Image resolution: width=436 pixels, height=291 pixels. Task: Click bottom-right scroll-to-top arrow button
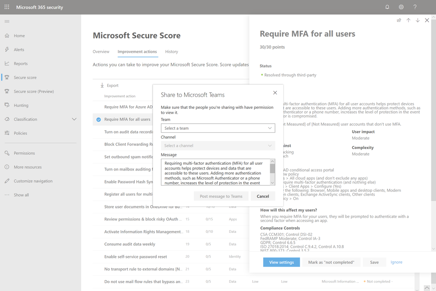tap(427, 288)
